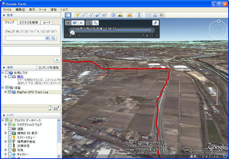Toggle the 観光 folder checkbox

pos(10,76)
